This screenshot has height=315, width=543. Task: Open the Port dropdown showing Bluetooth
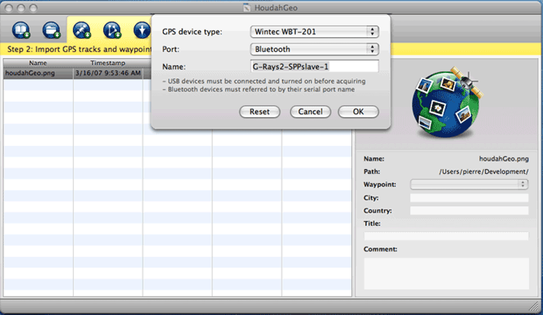tap(315, 49)
